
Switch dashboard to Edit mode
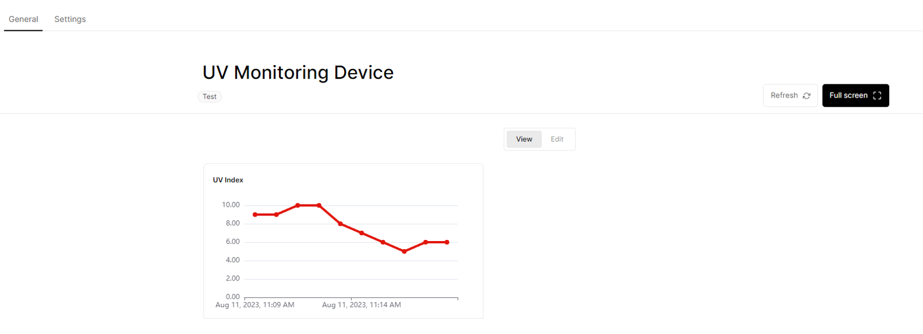pyautogui.click(x=557, y=139)
